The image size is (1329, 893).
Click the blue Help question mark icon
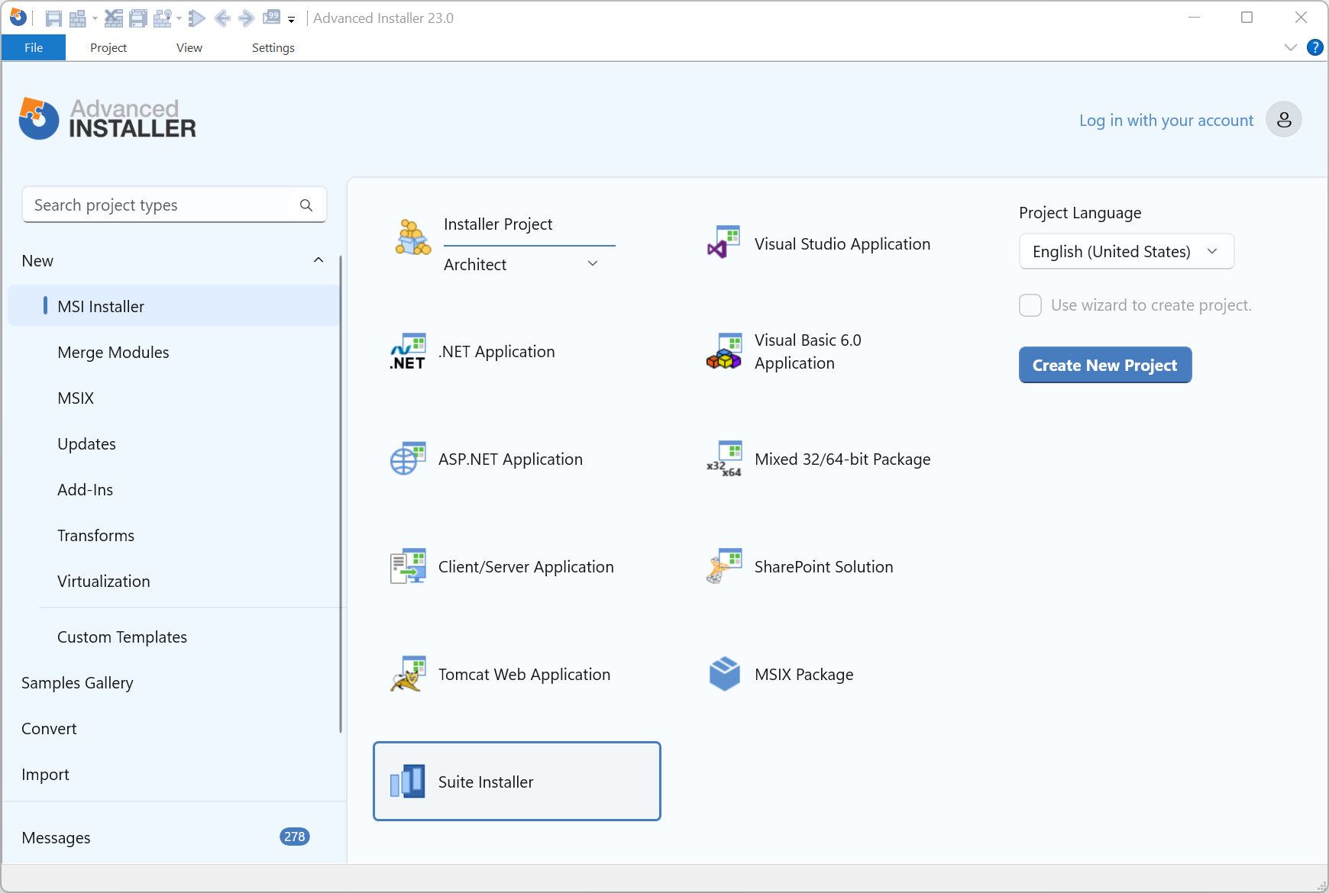(x=1315, y=47)
